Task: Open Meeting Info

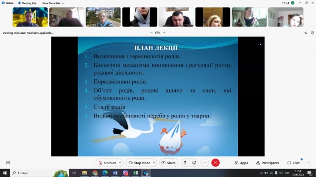Action: click(27, 3)
